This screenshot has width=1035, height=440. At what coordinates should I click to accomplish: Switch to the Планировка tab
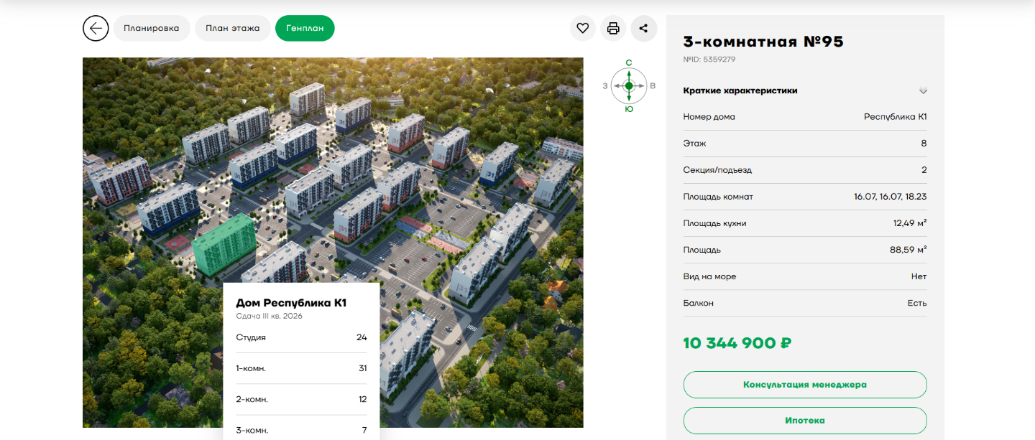(151, 29)
